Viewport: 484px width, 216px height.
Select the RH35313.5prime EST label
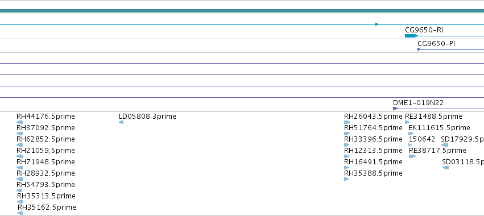pos(46,196)
